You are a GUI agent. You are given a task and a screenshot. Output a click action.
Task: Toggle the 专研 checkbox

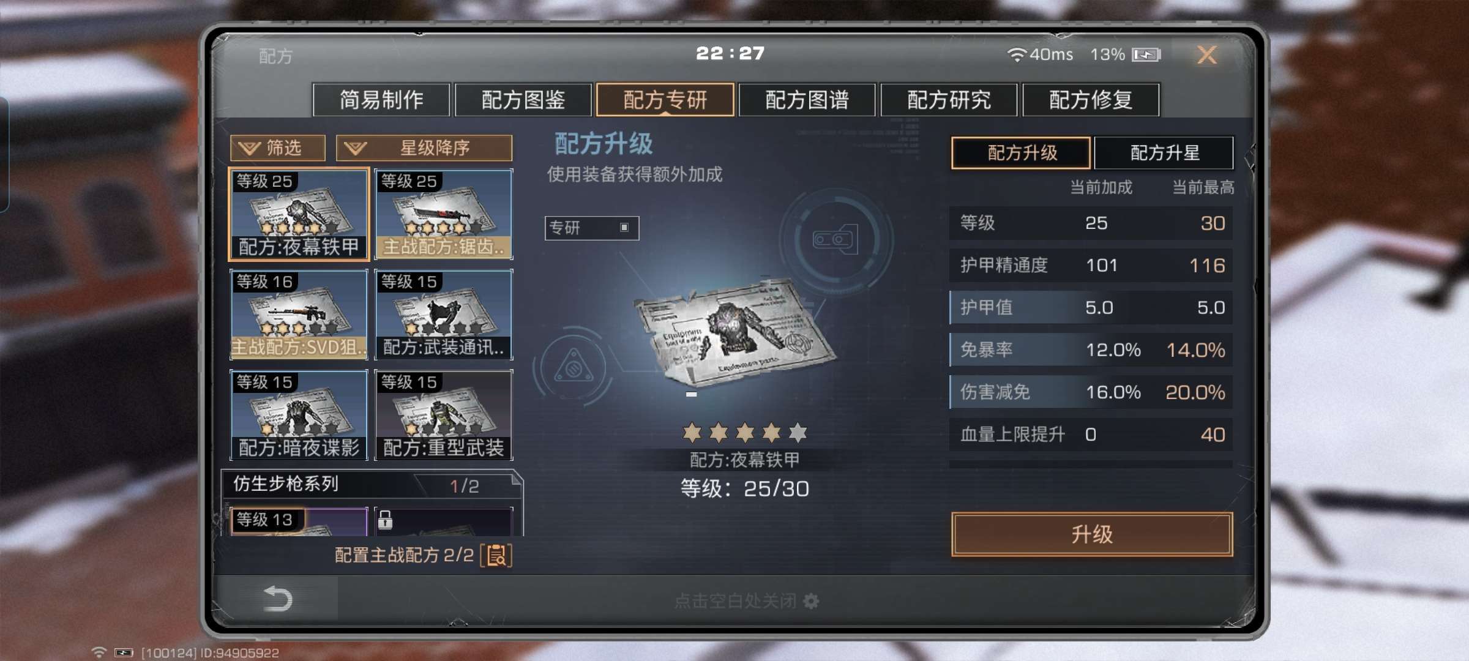click(624, 228)
